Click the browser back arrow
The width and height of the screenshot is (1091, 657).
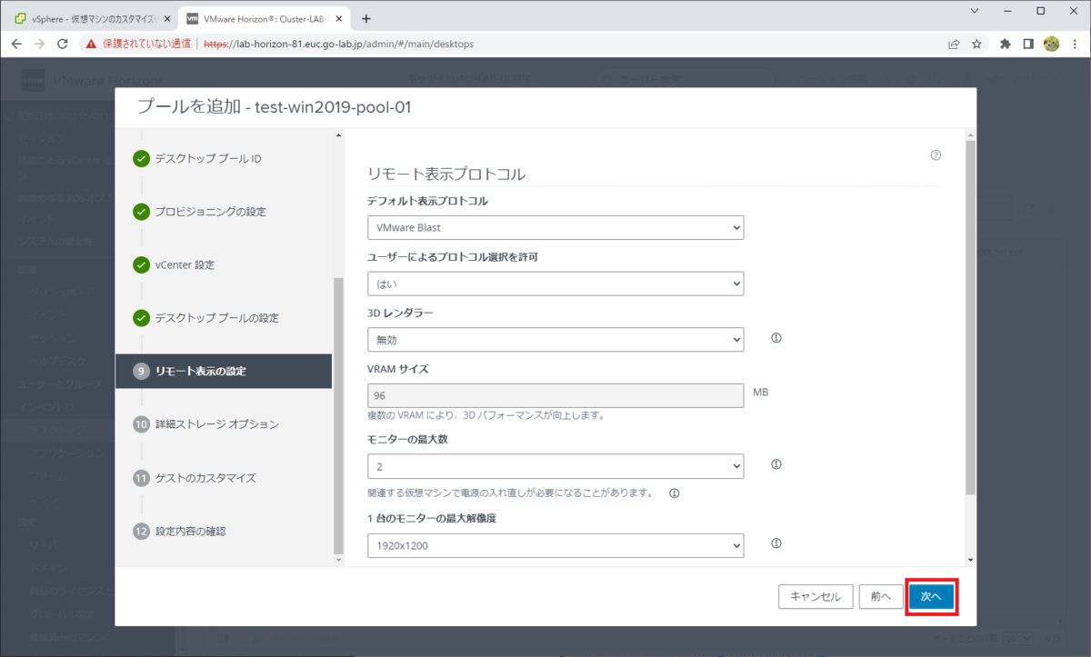(17, 44)
